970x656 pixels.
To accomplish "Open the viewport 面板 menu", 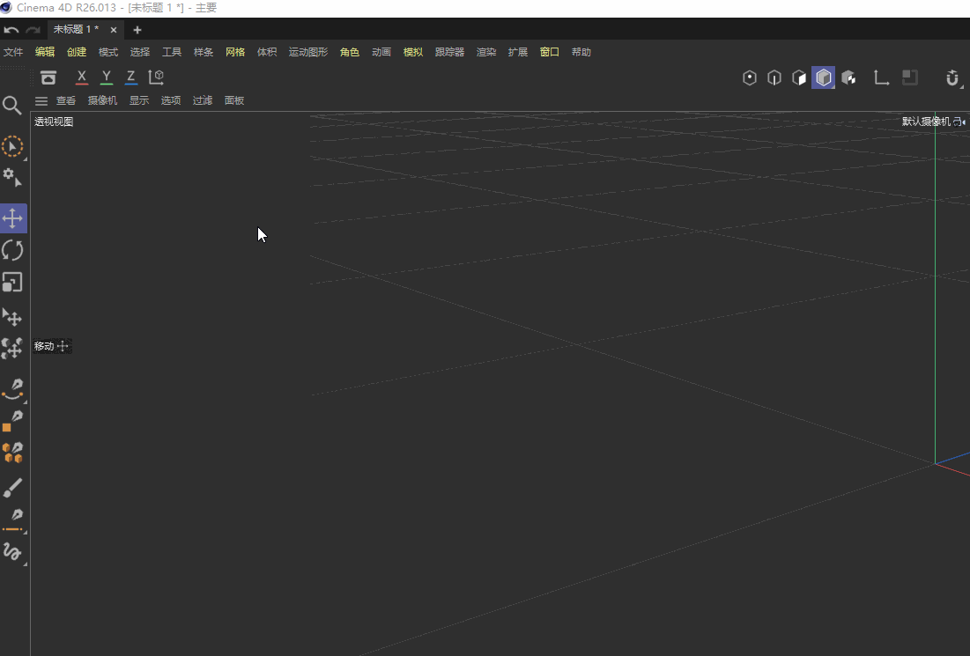I will click(233, 100).
